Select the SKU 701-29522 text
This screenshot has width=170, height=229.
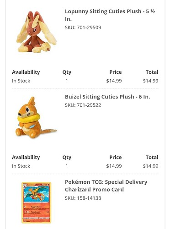click(x=83, y=105)
